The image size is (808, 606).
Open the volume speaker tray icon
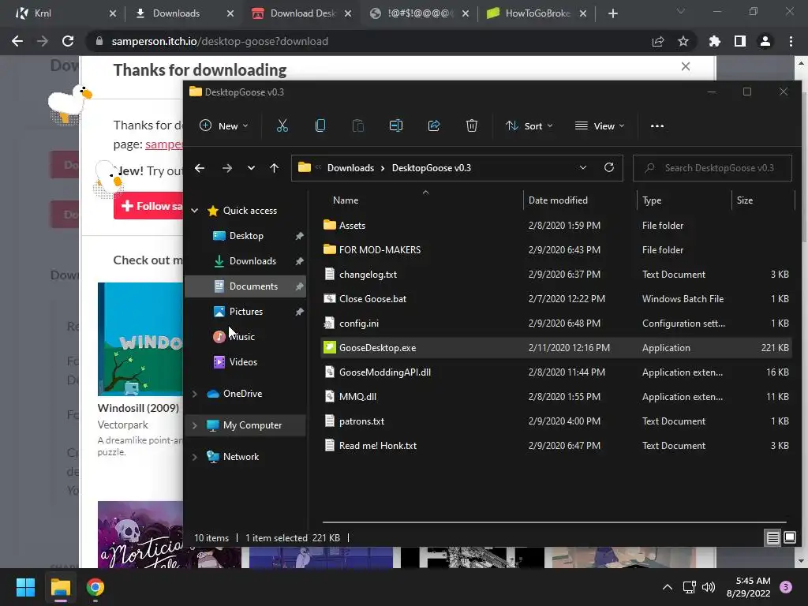709,587
